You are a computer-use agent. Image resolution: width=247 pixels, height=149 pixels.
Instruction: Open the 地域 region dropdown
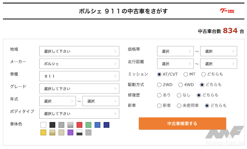pos(79,51)
